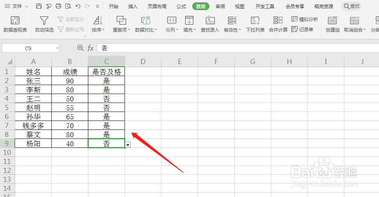The image size is (379, 197).
Task: Enable 自动筛选 auto filter
Action: pos(44,24)
